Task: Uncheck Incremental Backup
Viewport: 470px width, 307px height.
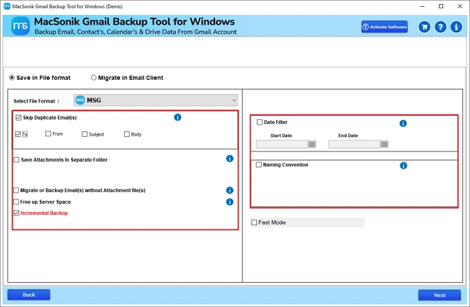Action: point(17,213)
